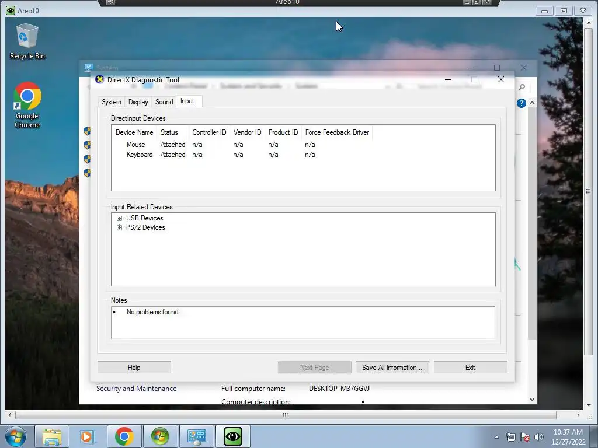The image size is (598, 448).
Task: Click the Force Feedback Driver column header
Action: tap(337, 132)
